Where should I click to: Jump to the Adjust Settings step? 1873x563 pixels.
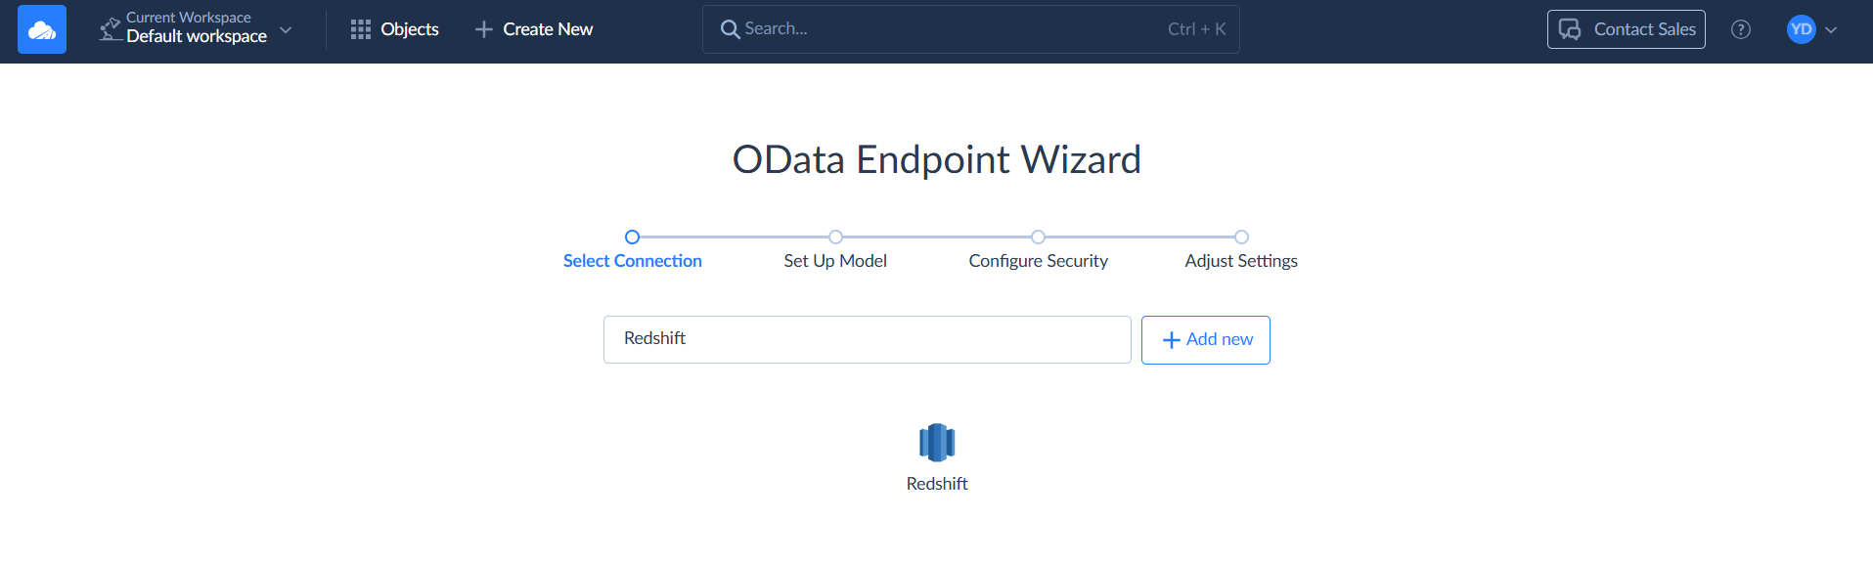click(x=1240, y=260)
